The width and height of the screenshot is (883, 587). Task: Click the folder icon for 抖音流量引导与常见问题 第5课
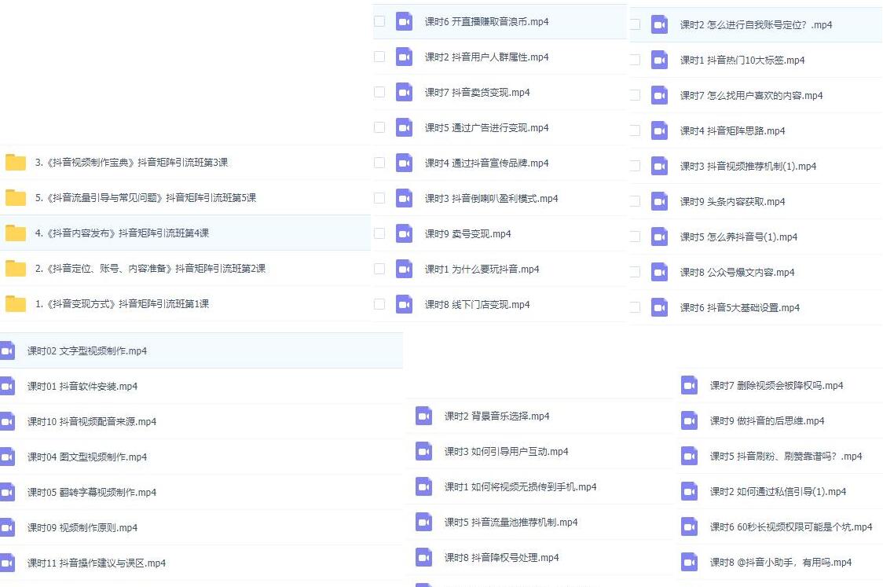[16, 198]
